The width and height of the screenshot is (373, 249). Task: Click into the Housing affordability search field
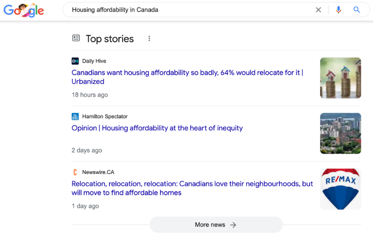[188, 10]
